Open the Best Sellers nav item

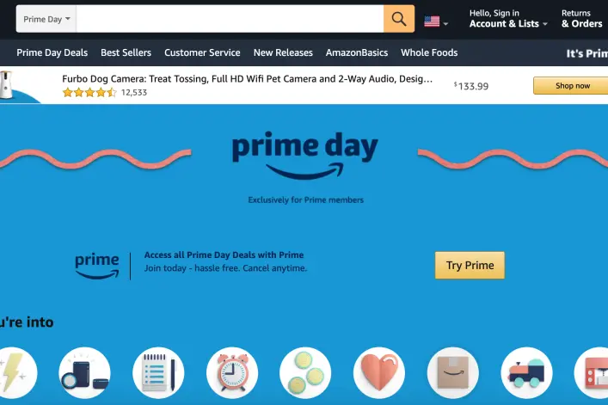(126, 52)
